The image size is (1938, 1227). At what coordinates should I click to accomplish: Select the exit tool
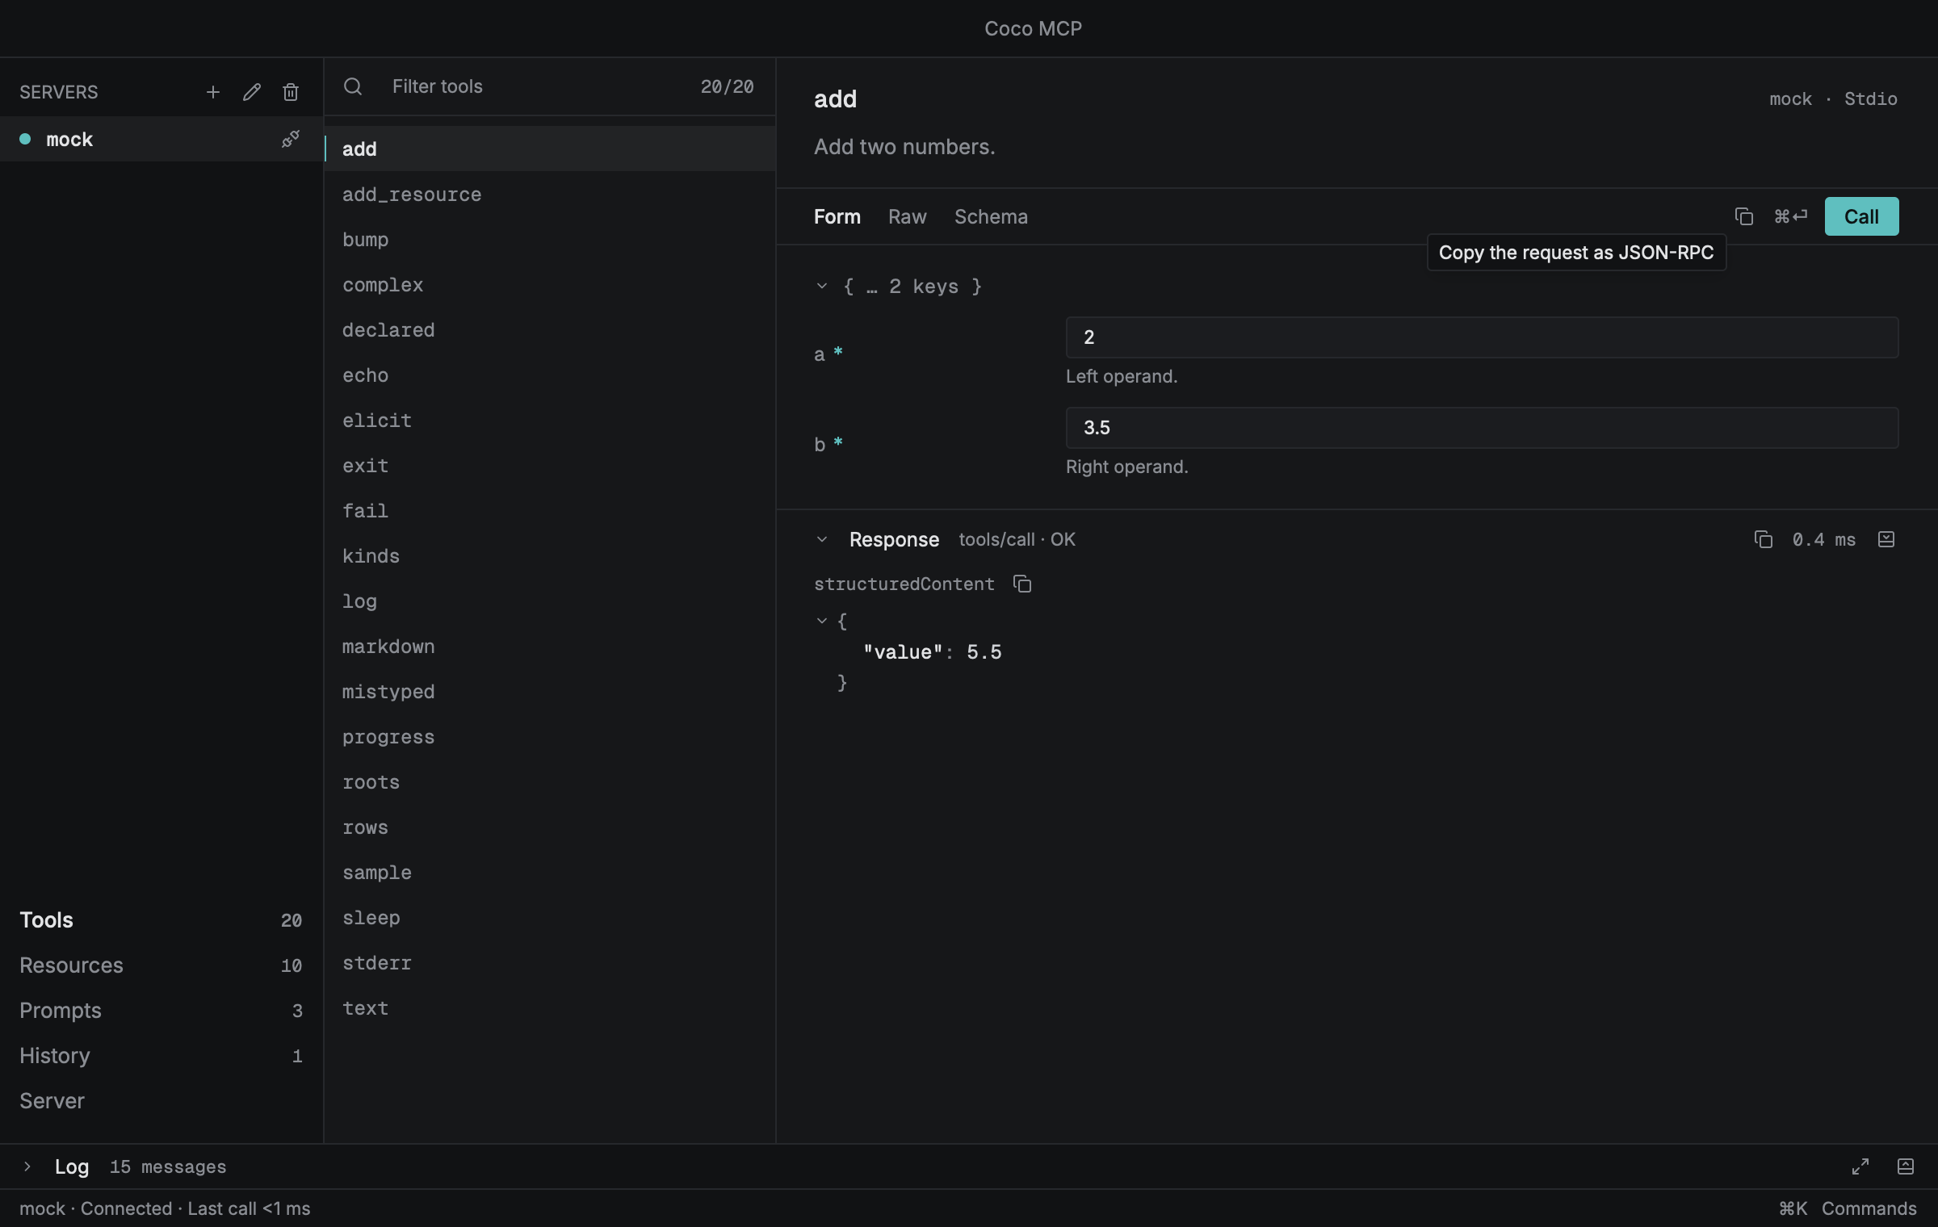pyautogui.click(x=550, y=465)
